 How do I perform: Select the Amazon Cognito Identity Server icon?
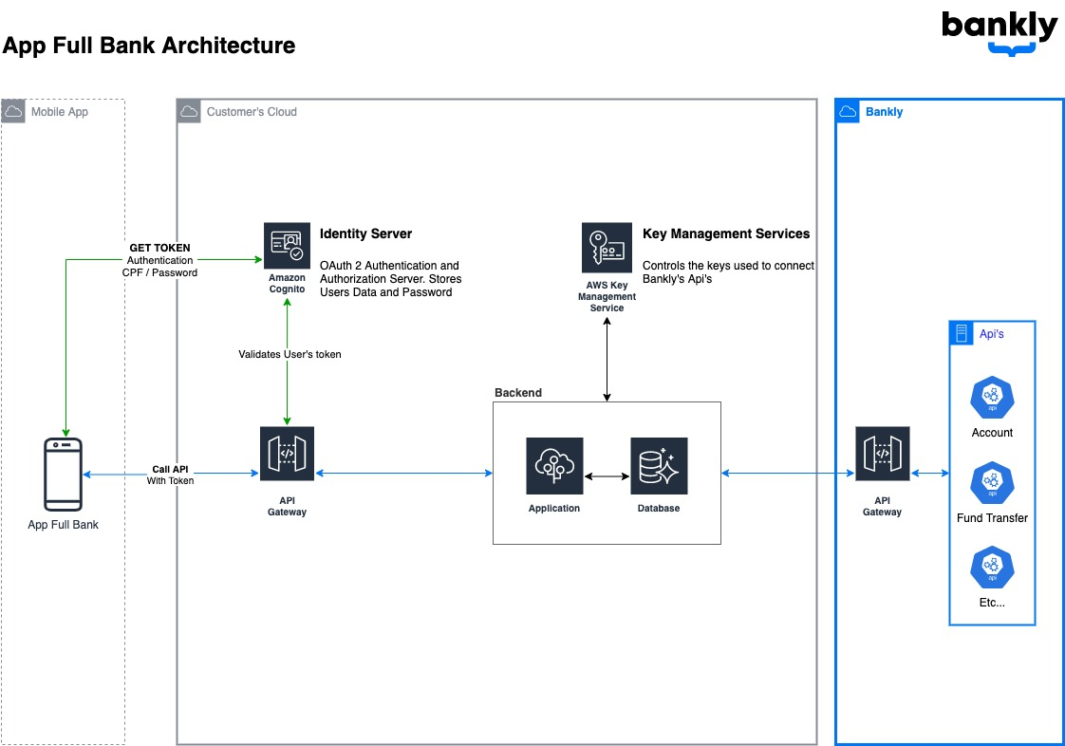[x=288, y=246]
